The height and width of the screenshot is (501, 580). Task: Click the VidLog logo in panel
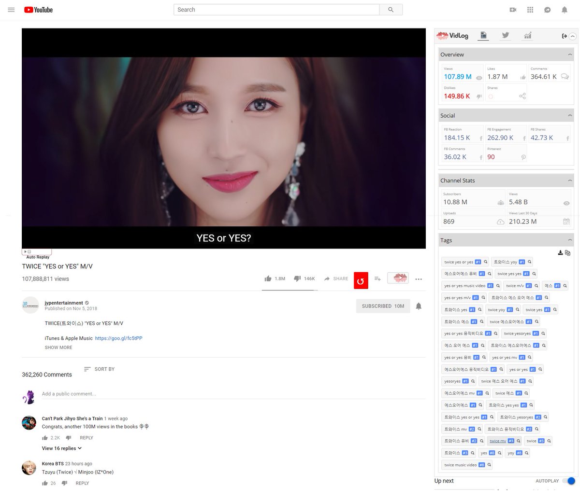[452, 36]
